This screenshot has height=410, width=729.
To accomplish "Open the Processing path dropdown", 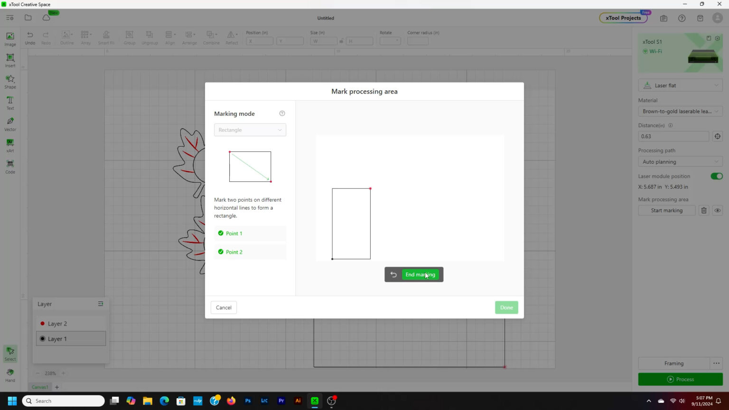I will (x=680, y=162).
